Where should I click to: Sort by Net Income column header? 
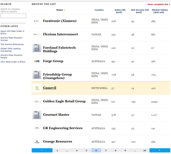coord(140,11)
